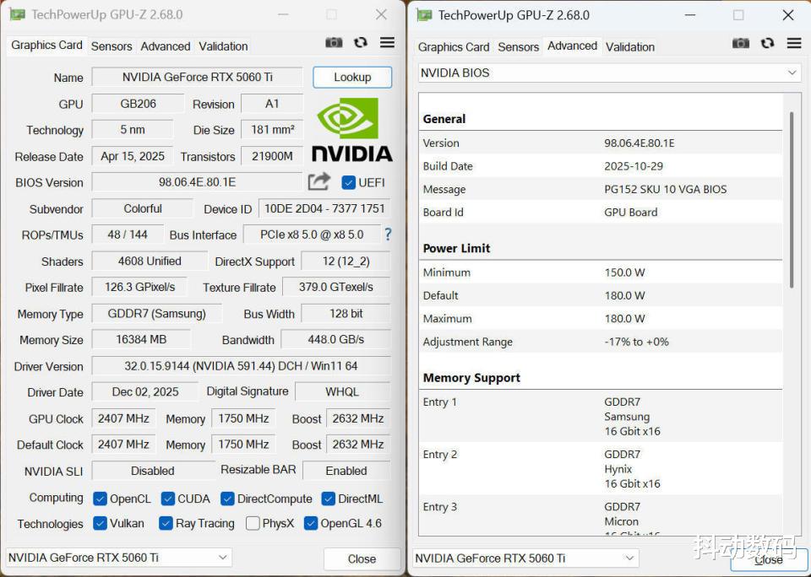The width and height of the screenshot is (811, 577).
Task: Open Sensors tab in left window
Action: pos(112,46)
